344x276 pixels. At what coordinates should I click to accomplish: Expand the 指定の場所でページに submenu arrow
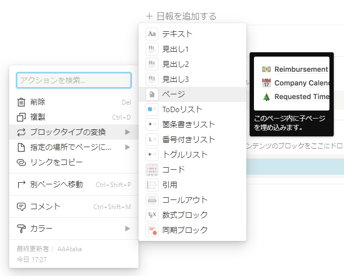[127, 147]
